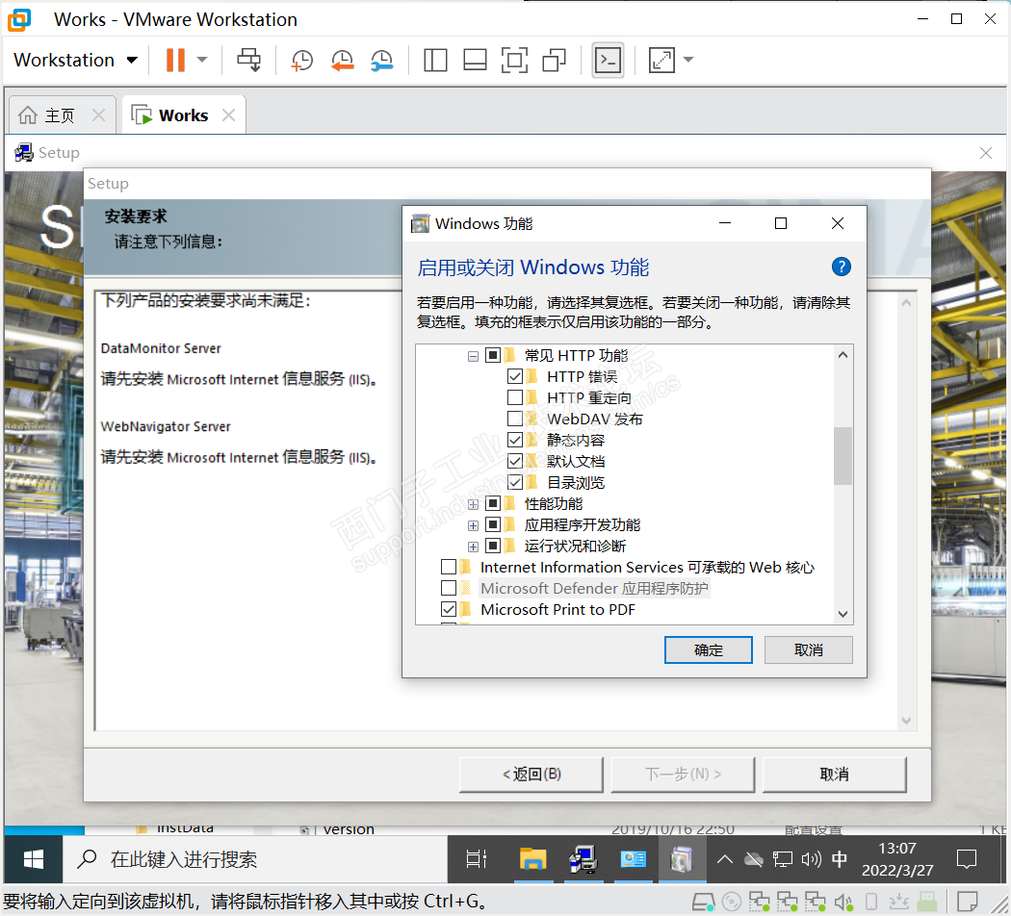Open the Workstation dropdown menu
Screen dimensions: 1011x916
tap(76, 60)
